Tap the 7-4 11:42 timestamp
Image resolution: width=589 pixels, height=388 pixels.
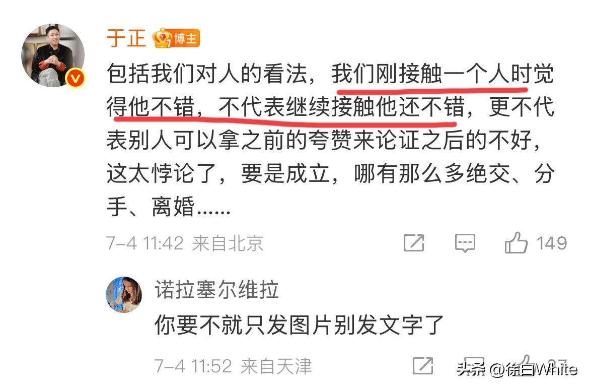click(144, 243)
